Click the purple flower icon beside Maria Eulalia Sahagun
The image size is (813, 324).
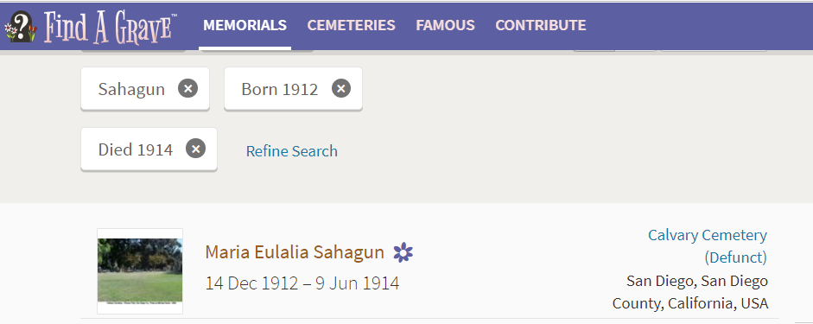[x=403, y=252]
